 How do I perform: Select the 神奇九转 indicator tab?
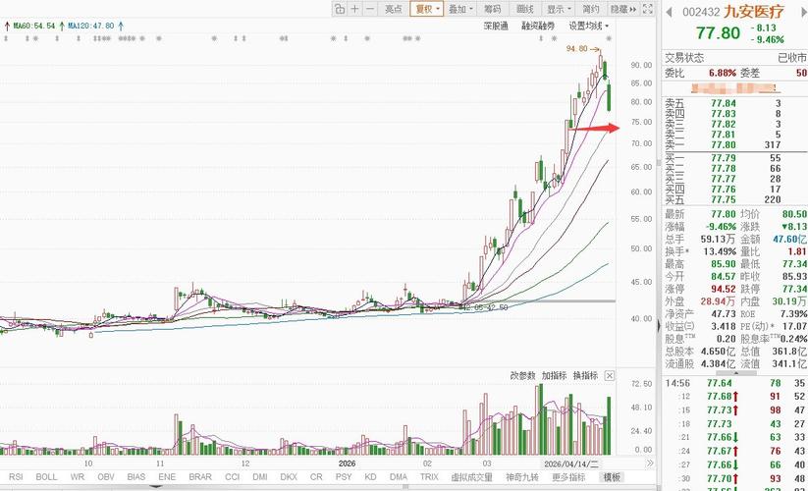[x=521, y=477]
